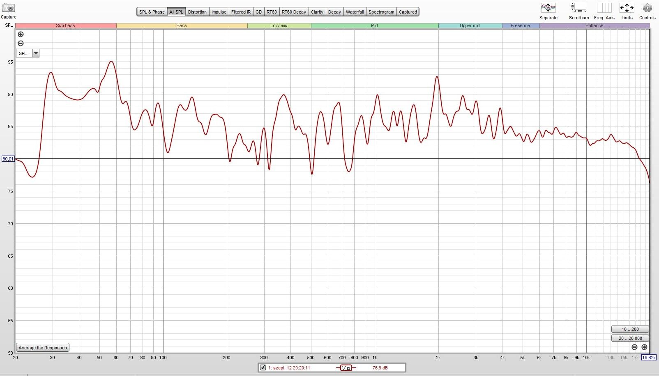The image size is (659, 376).
Task: Zoom out vertical axis with minus icon
Action: 21,44
